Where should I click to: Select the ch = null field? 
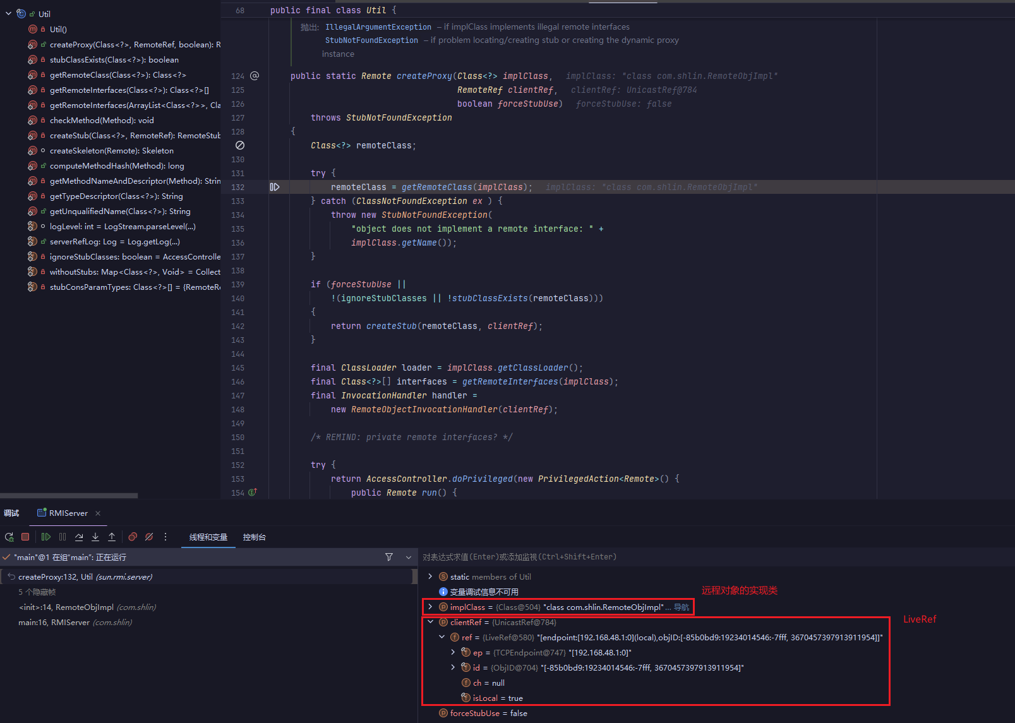point(488,683)
